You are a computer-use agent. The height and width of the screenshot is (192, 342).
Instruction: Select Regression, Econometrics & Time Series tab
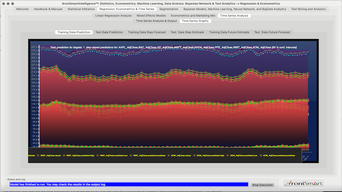click(127, 9)
